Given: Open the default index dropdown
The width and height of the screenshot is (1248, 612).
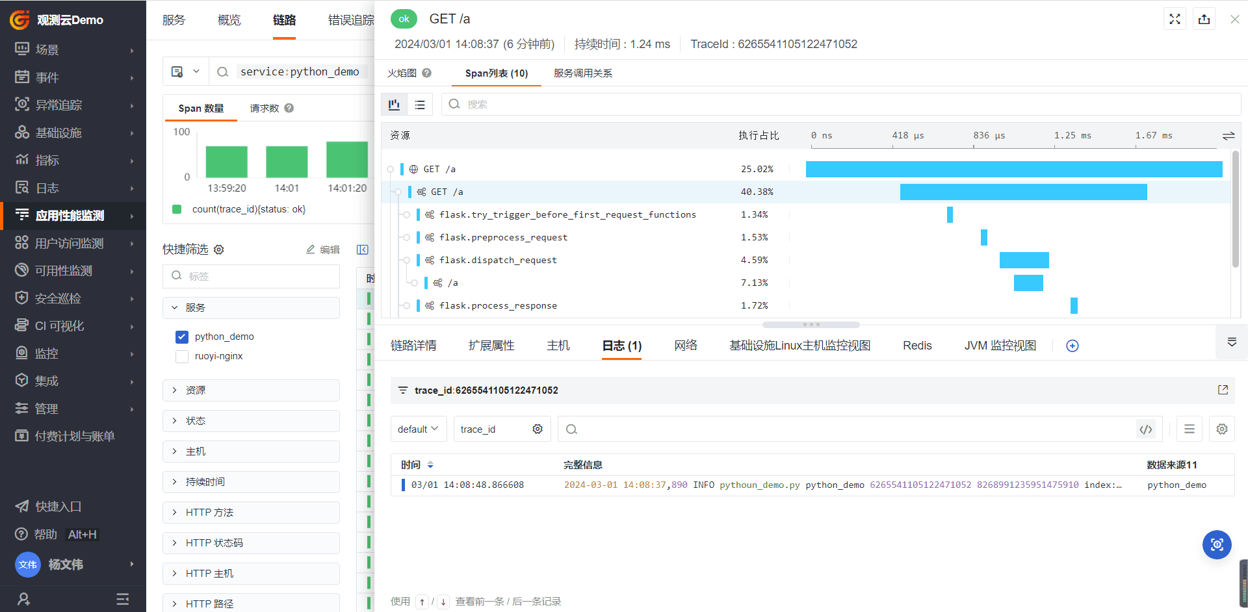Looking at the screenshot, I should tap(419, 429).
